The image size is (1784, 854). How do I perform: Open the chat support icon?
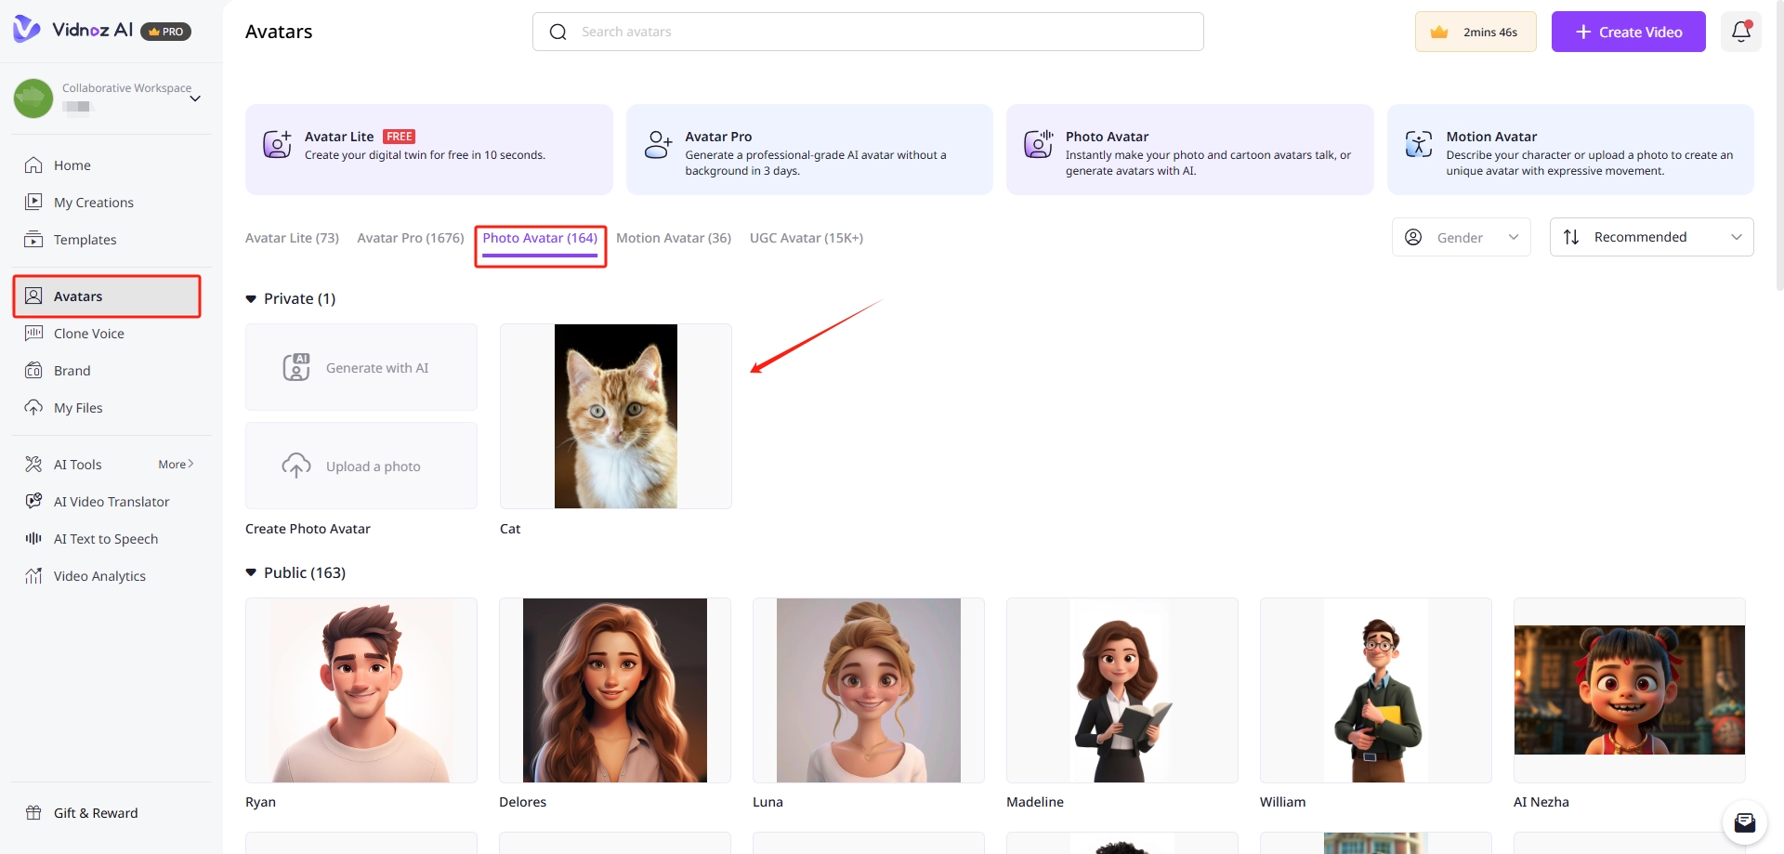[x=1744, y=822]
